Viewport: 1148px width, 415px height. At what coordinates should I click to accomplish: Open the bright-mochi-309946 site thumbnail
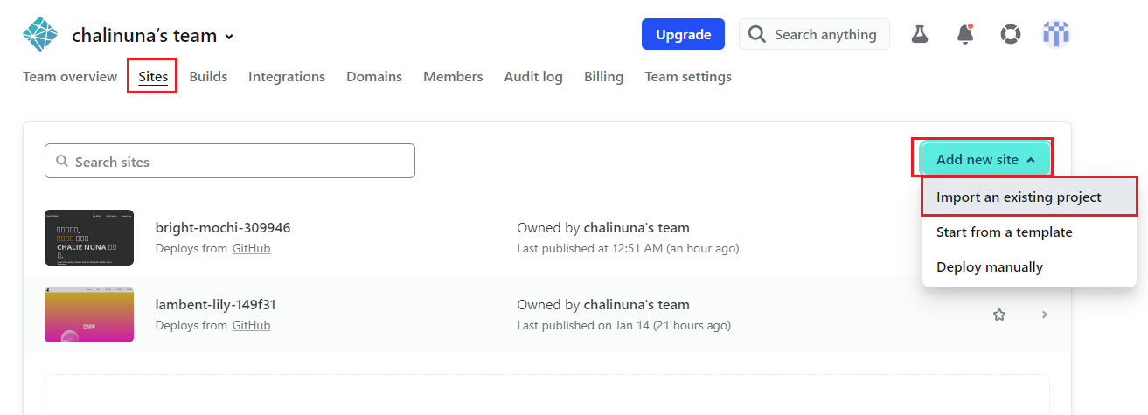click(89, 238)
